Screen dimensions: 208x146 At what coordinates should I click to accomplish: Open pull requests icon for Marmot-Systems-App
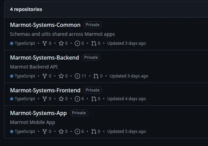click(x=94, y=132)
